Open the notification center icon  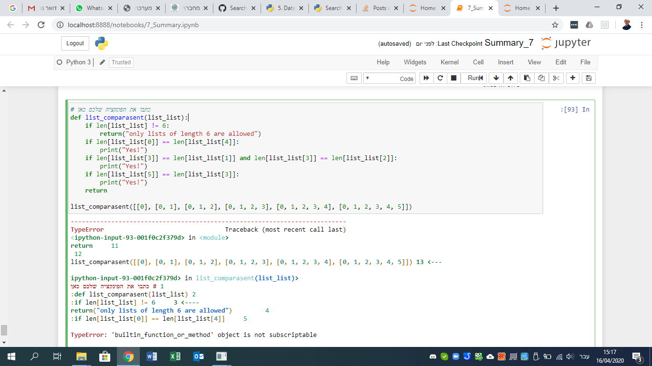(637, 356)
